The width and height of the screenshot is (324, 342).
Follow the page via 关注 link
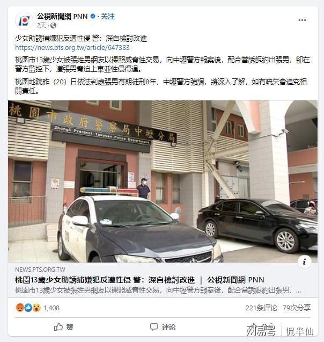point(108,16)
